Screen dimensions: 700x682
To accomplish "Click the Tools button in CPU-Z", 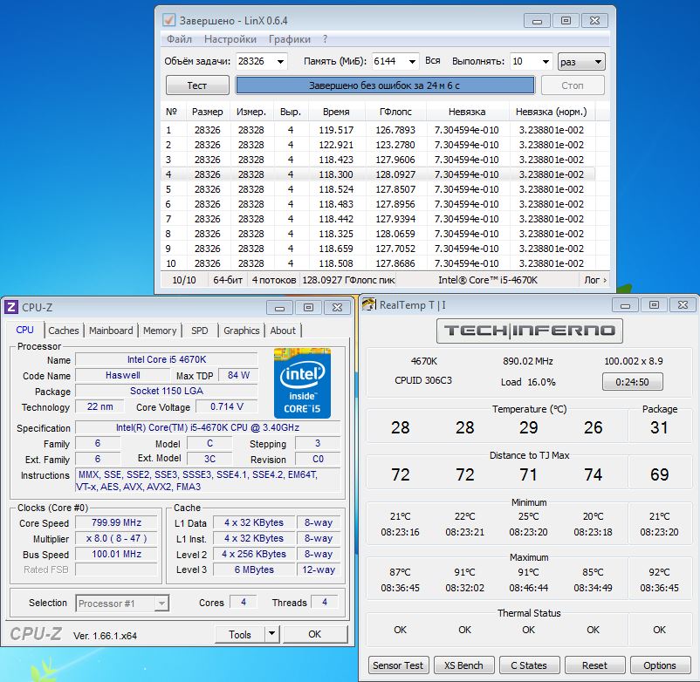I will click(x=240, y=634).
